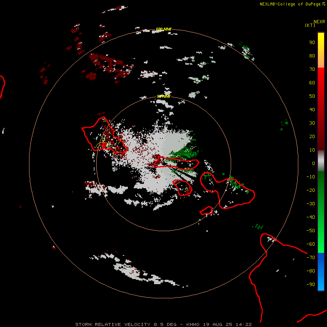Click the -90 value on the velocity scale
The image size is (327, 327).
coord(311,284)
